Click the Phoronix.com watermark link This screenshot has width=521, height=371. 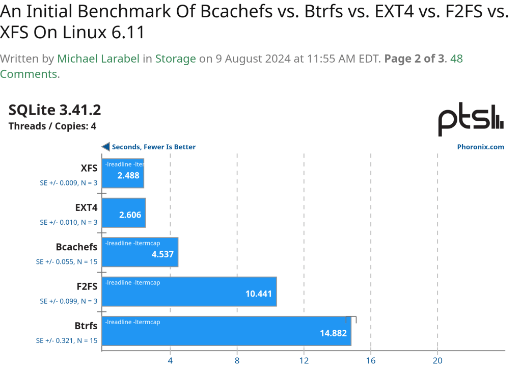(480, 147)
